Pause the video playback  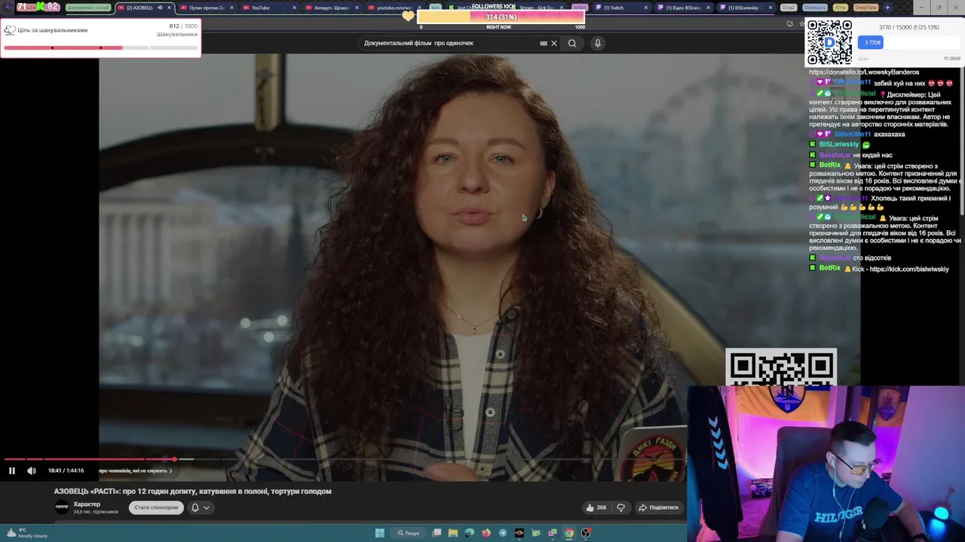coord(12,470)
